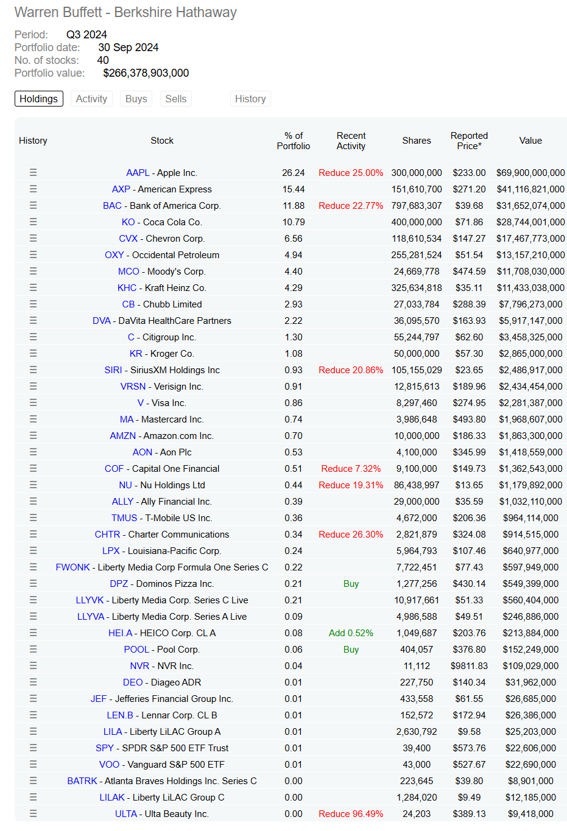Open history icon for Occidental Petroleum row

(x=33, y=255)
